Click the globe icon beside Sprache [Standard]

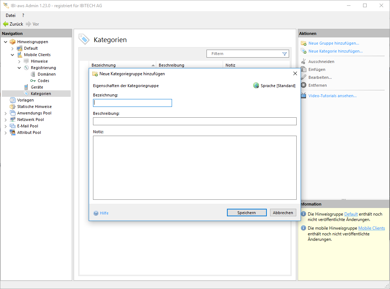pyautogui.click(x=256, y=86)
